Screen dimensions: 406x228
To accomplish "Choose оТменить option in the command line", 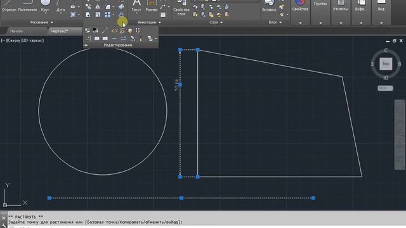I will pyautogui.click(x=155, y=222).
